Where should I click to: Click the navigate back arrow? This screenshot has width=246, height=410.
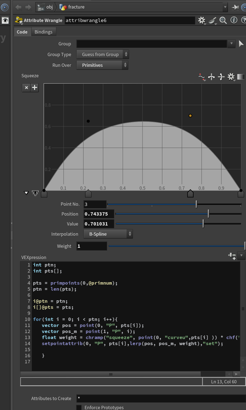(x=18, y=7)
